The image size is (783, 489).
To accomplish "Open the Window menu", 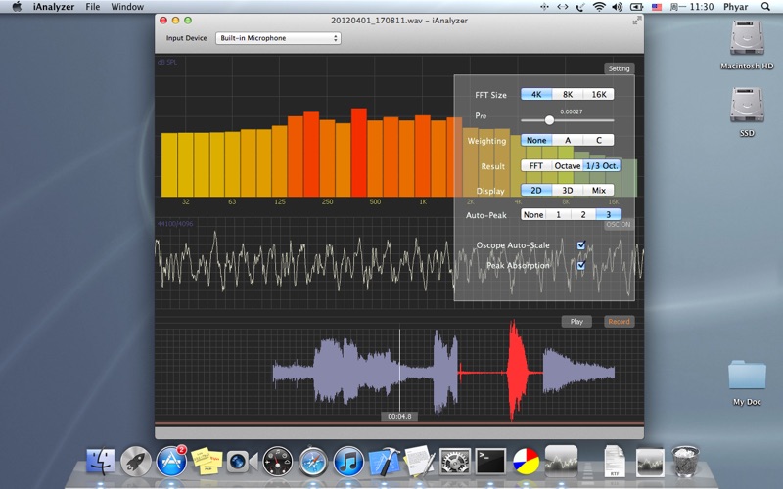I will click(127, 7).
